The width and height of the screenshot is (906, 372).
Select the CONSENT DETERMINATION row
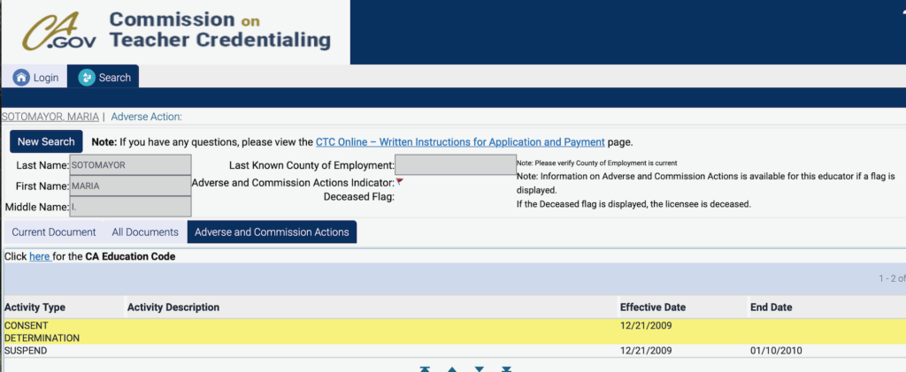pyautogui.click(x=310, y=331)
